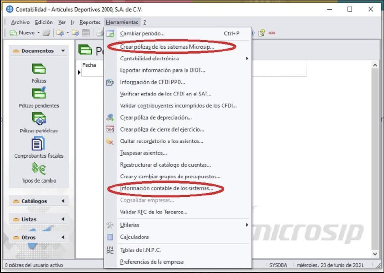The width and height of the screenshot is (384, 273).
Task: Open the Edición menu
Action: (x=44, y=22)
